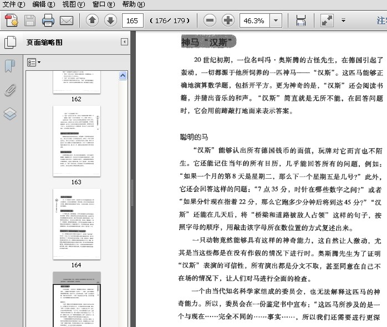This screenshot has width=387, height=327.
Task: Click the page thumbnails panel icon
Action: tap(10, 42)
